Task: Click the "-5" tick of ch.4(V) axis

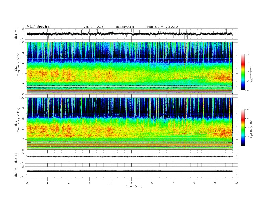Action: click(x=23, y=177)
